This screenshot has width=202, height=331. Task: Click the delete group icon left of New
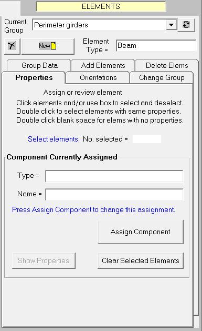pyautogui.click(x=12, y=46)
